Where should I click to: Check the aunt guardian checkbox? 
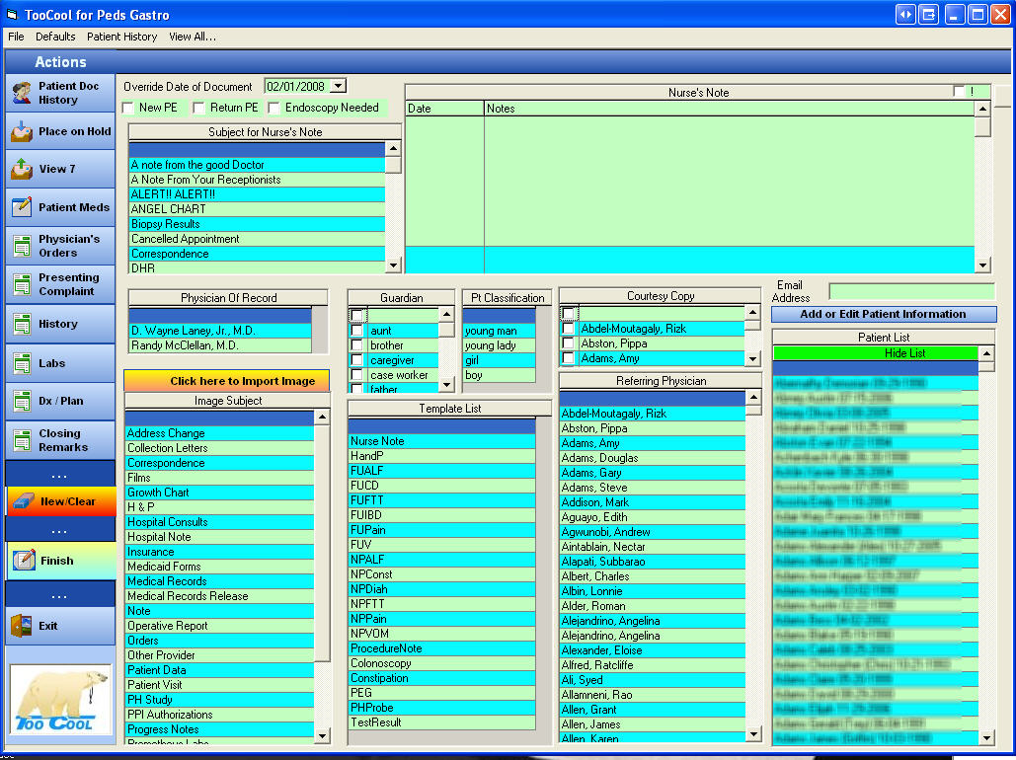tap(356, 331)
